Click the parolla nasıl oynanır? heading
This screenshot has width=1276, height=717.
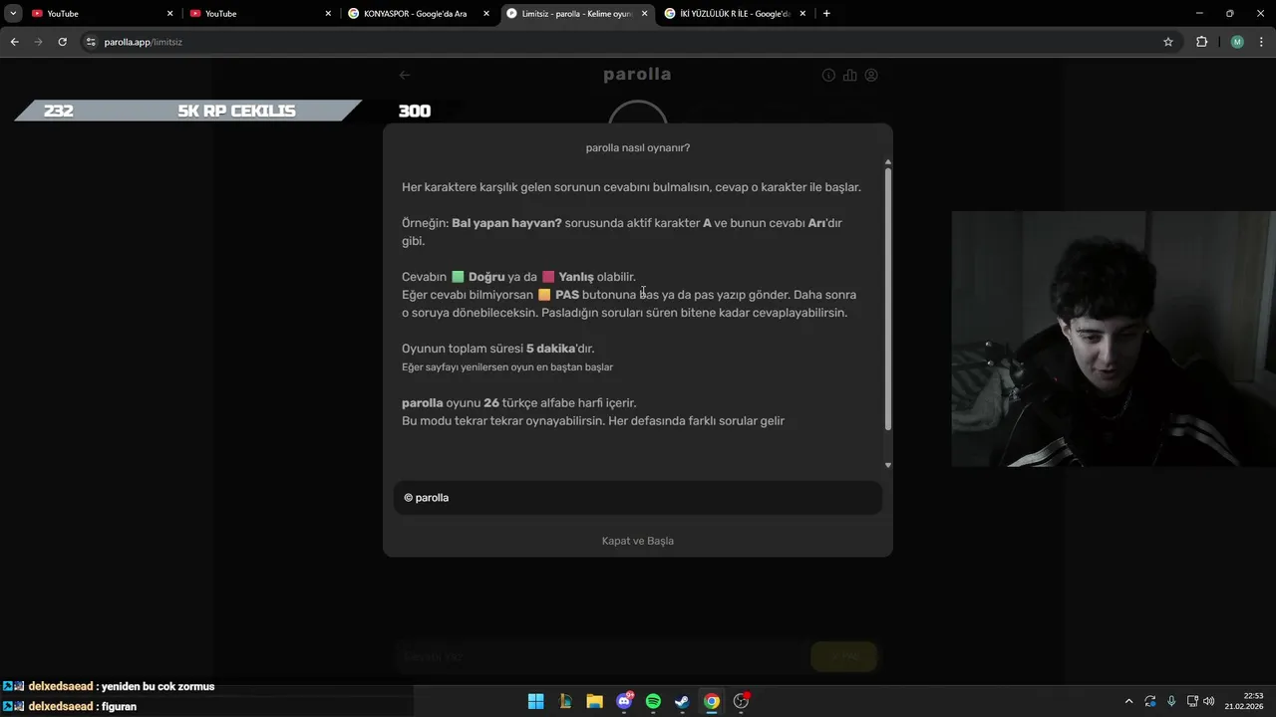click(x=638, y=147)
